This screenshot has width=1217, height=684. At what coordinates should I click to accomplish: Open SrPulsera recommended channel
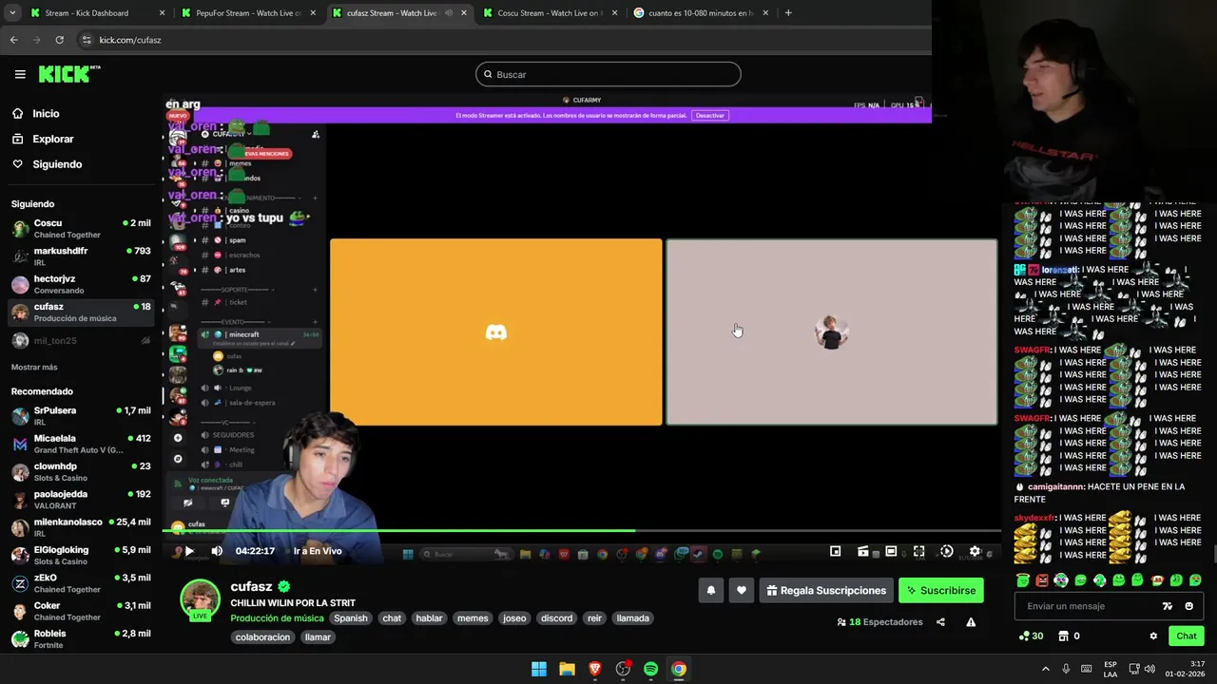coord(81,416)
